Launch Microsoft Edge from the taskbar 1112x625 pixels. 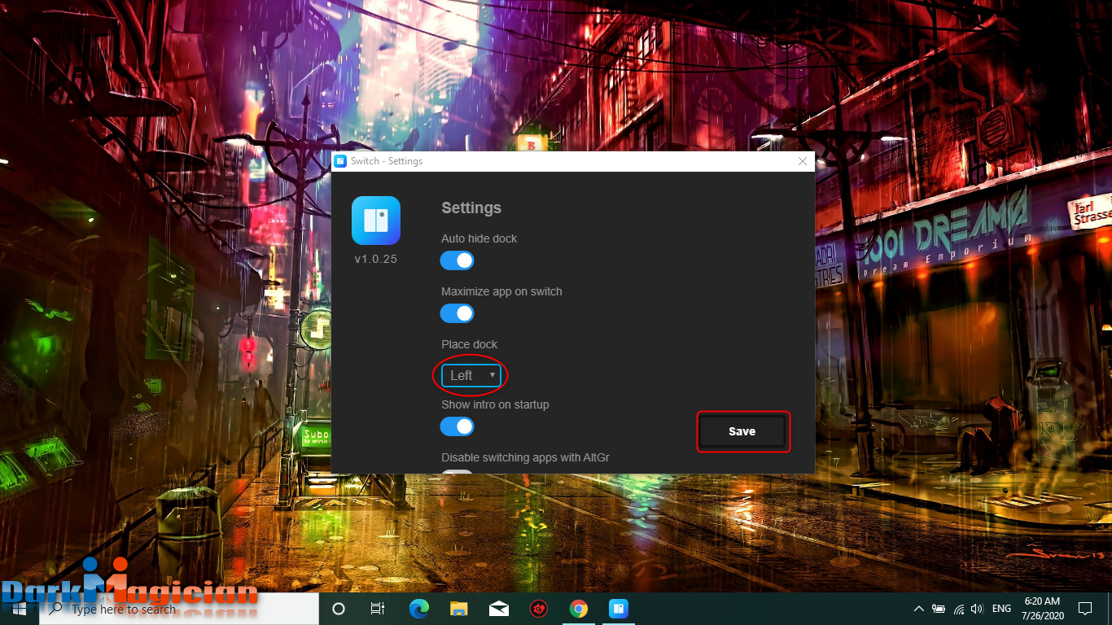point(419,609)
